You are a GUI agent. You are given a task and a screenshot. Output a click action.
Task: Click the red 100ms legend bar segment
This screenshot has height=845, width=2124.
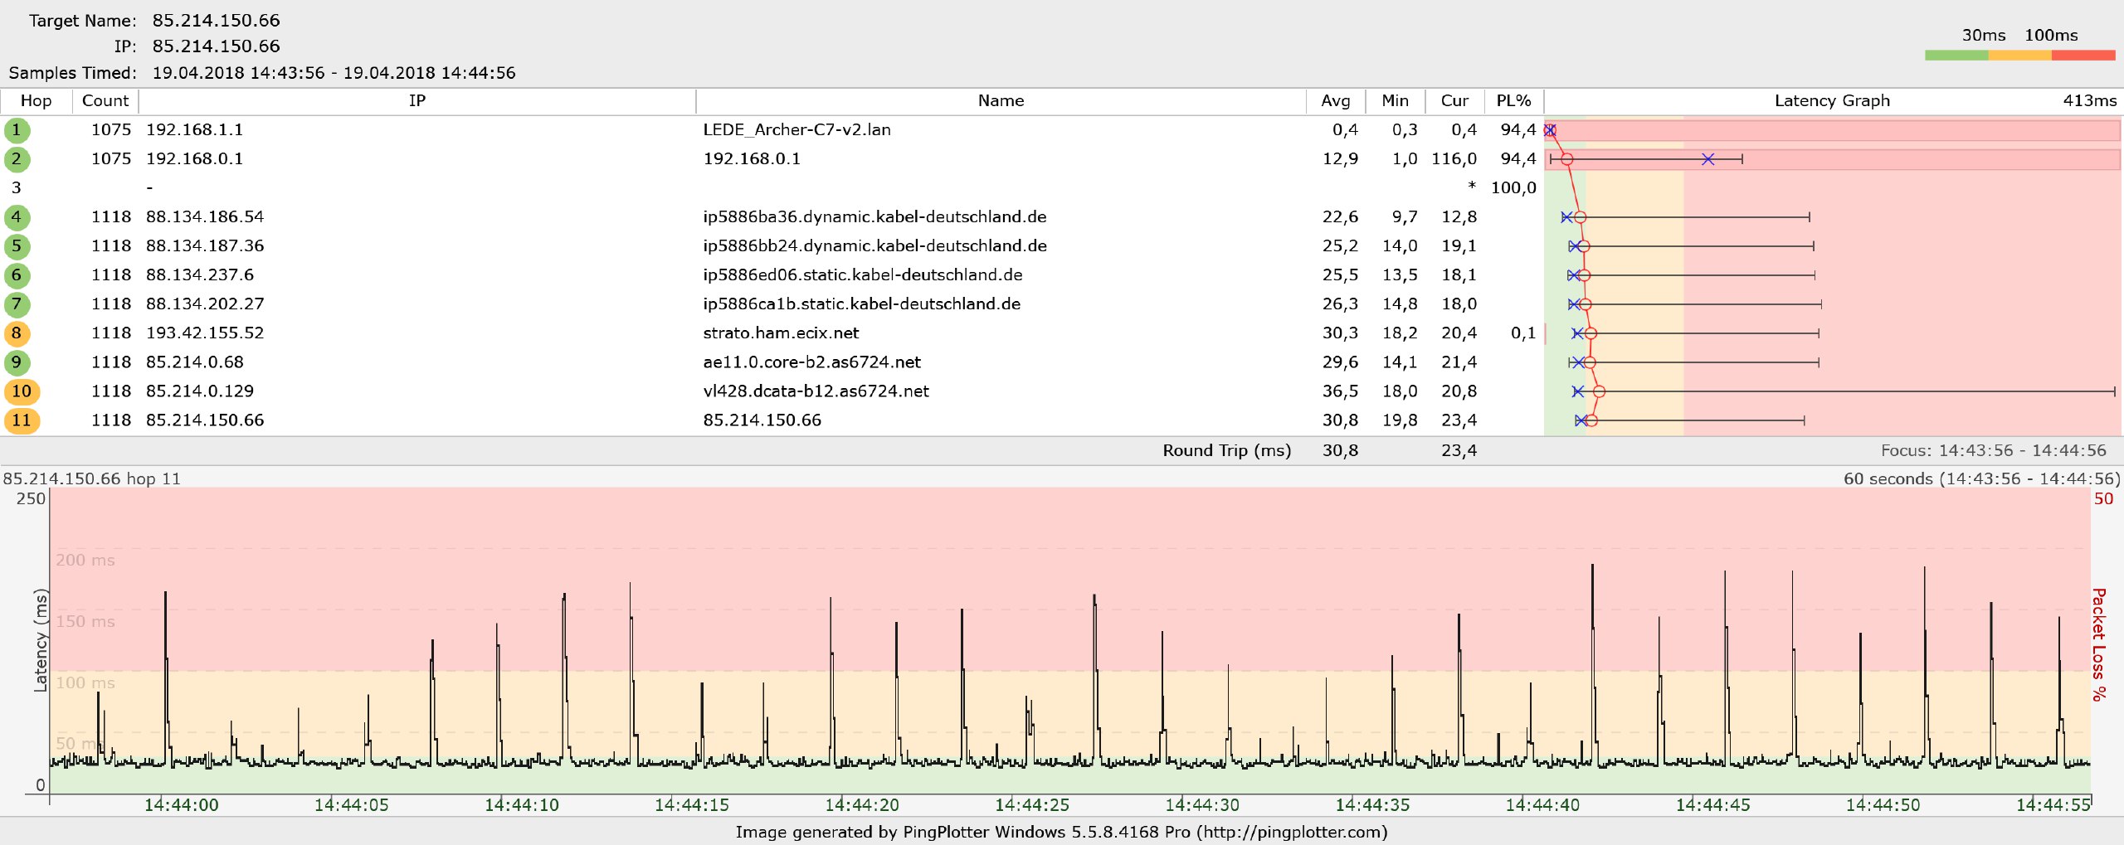point(2083,56)
